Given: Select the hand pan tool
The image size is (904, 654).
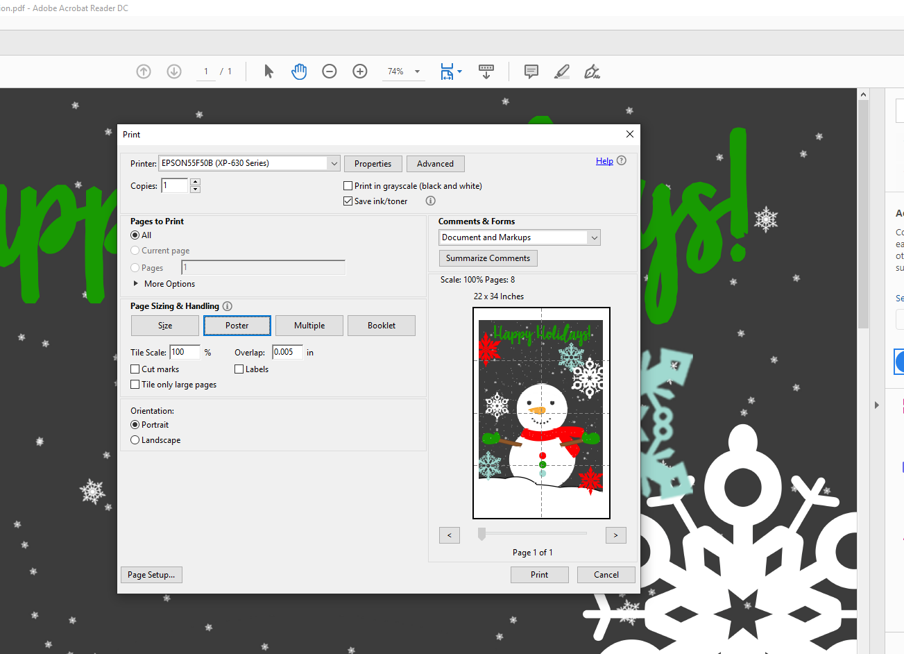Looking at the screenshot, I should (x=299, y=72).
